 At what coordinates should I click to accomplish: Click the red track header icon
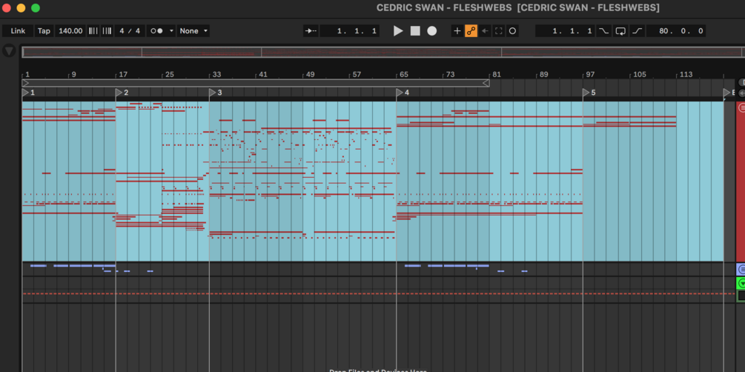coord(742,108)
